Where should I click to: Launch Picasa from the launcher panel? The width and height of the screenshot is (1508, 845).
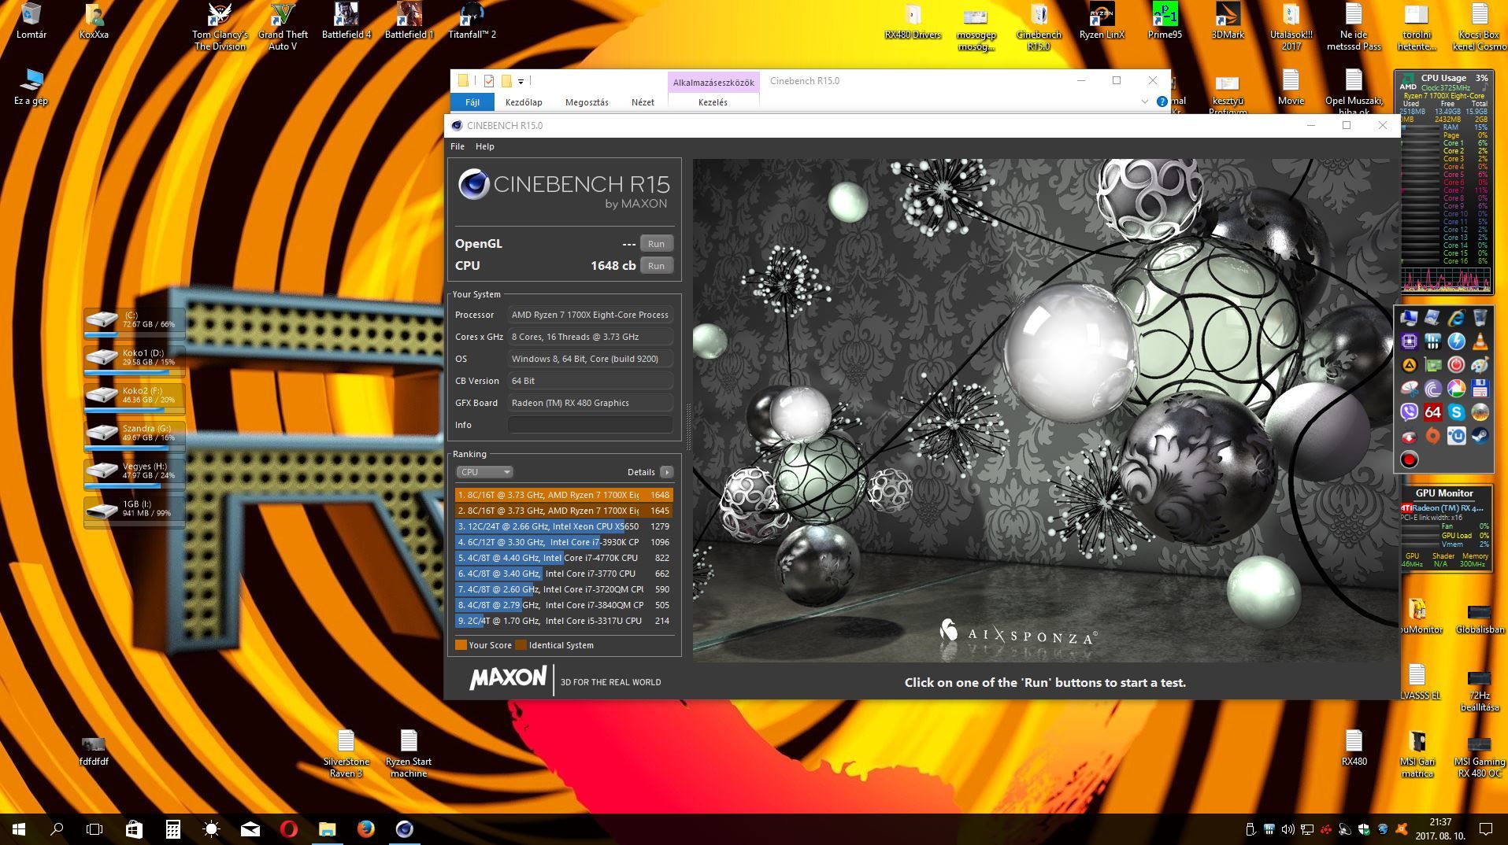[1456, 389]
